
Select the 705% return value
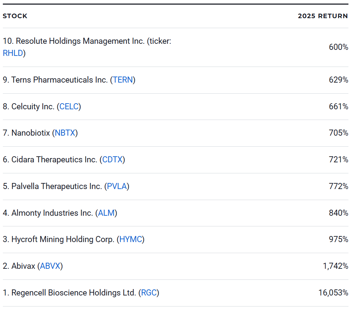coord(338,133)
